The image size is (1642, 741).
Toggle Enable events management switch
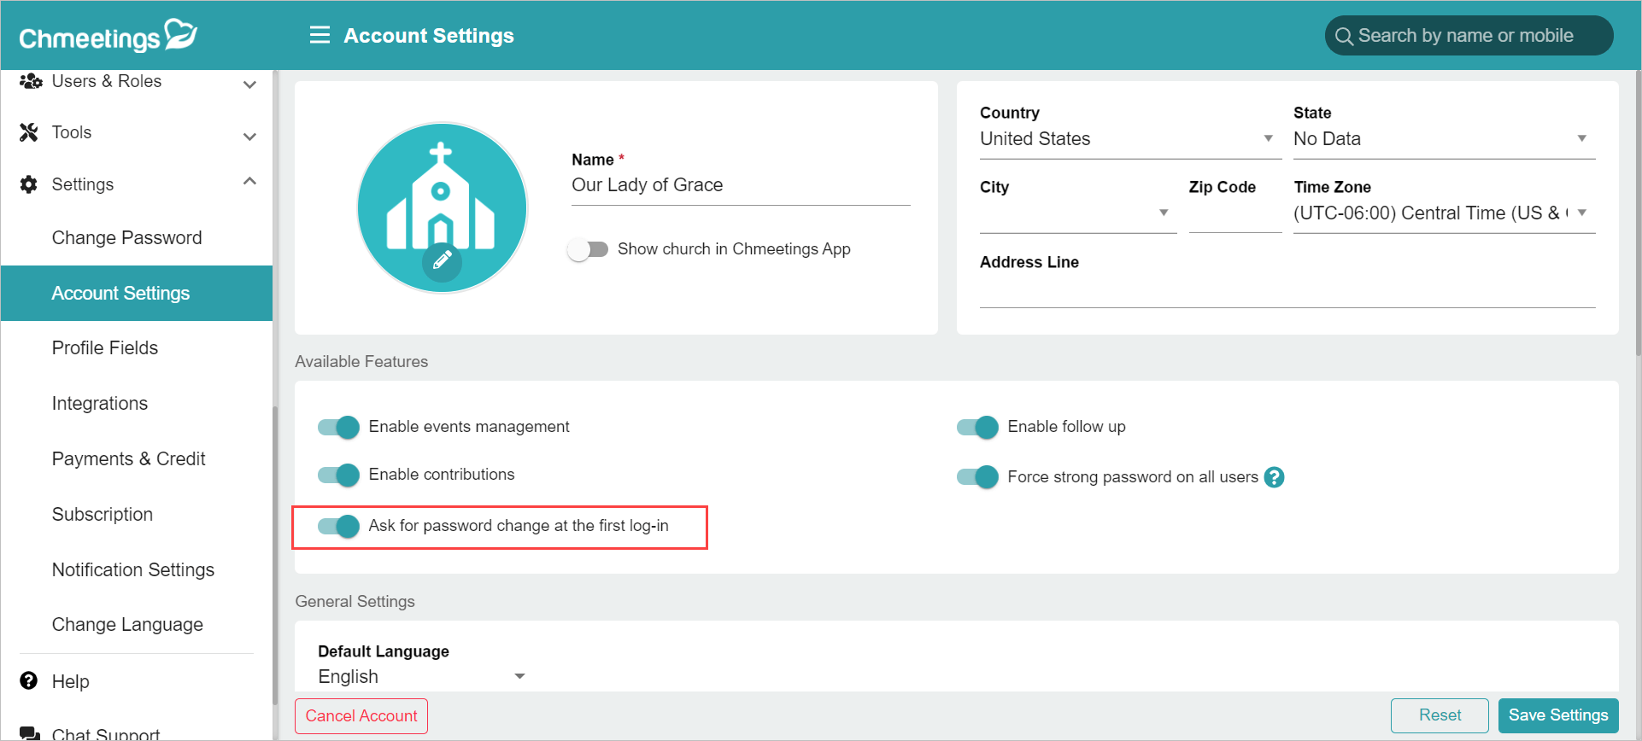click(338, 427)
